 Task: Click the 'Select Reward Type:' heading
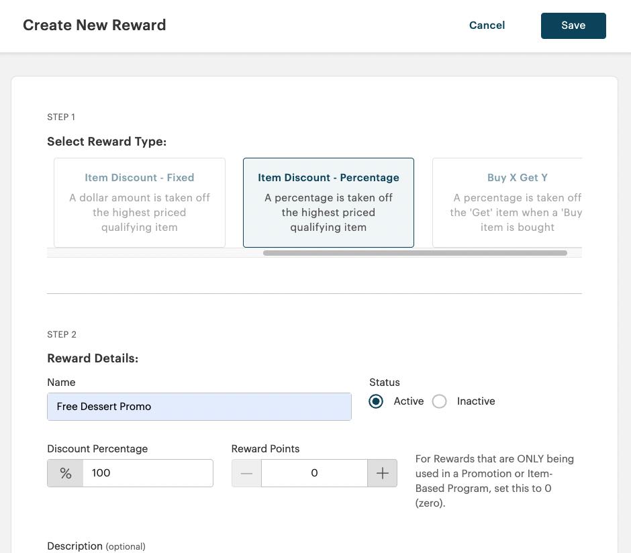coord(107,141)
